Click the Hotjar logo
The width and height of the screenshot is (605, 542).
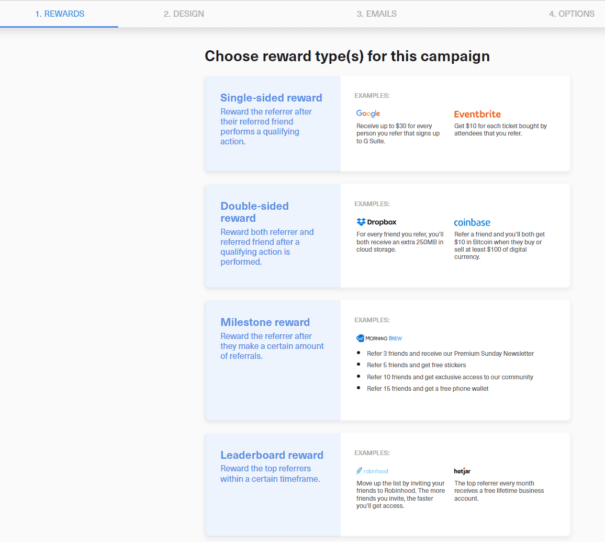[x=462, y=471]
